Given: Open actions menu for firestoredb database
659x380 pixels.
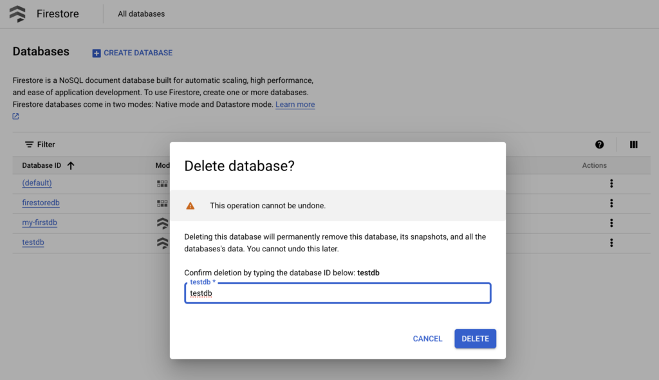Looking at the screenshot, I should coord(611,203).
